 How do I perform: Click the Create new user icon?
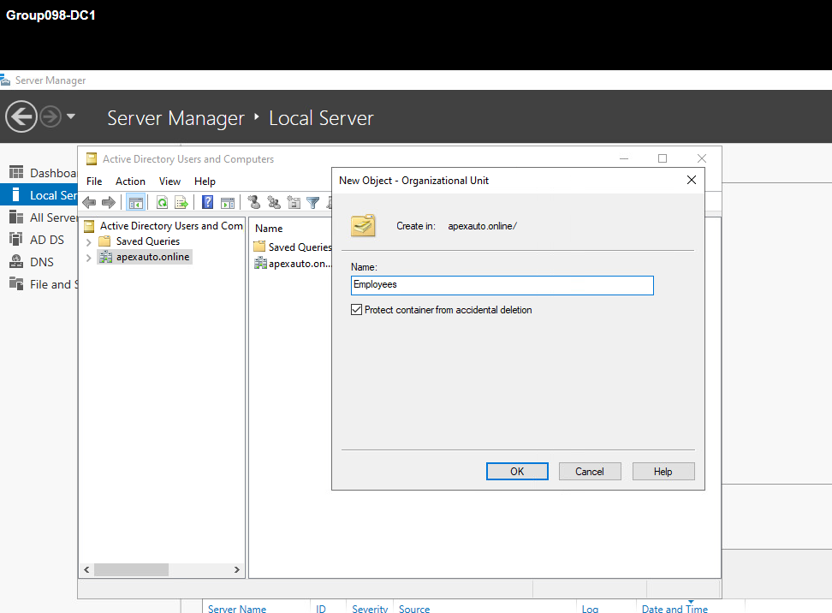[254, 202]
